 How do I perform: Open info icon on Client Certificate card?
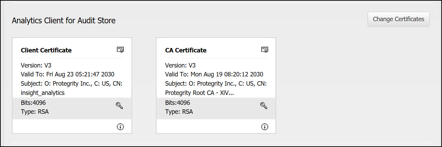[120, 127]
